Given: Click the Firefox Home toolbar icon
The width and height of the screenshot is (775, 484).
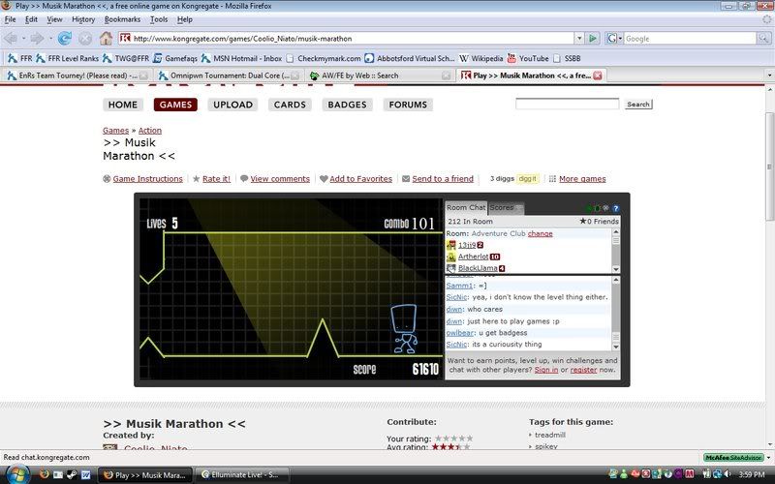Looking at the screenshot, I should tap(106, 38).
